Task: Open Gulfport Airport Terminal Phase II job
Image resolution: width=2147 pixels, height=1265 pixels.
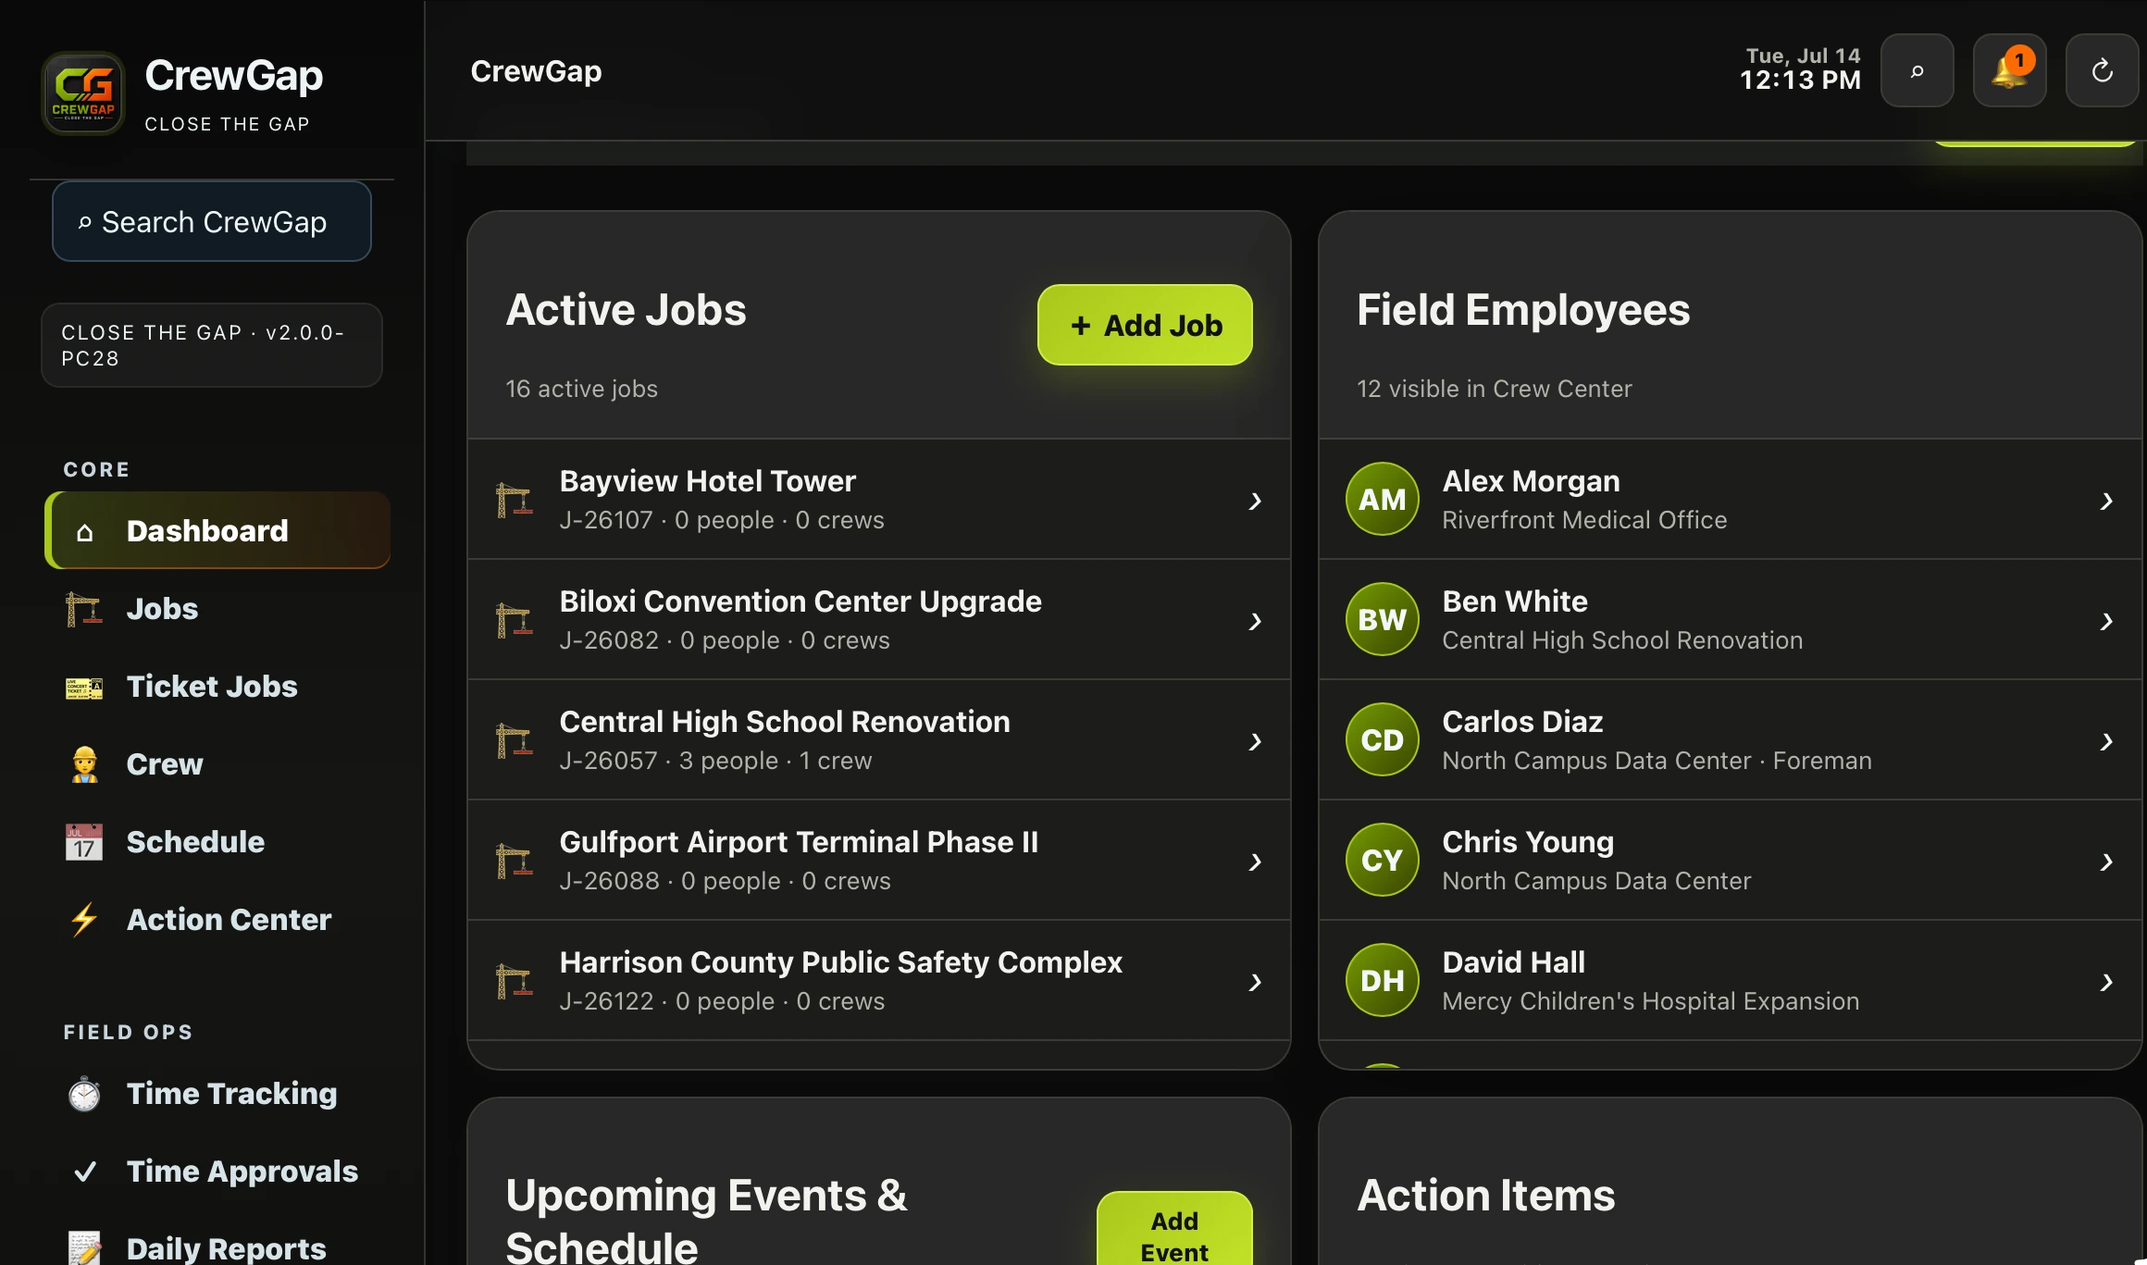Action: [879, 861]
